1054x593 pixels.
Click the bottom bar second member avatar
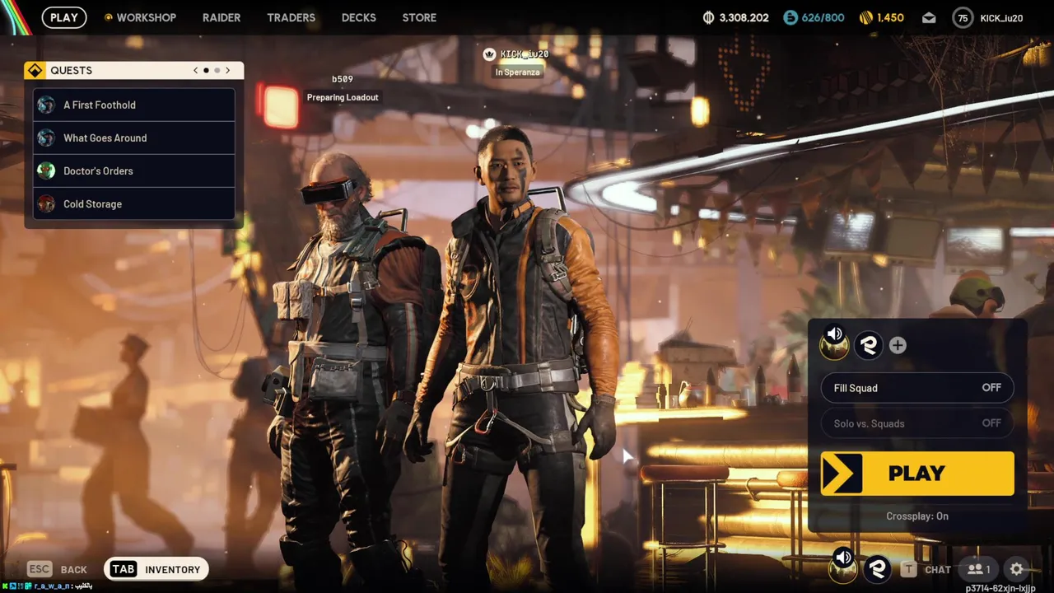878,568
